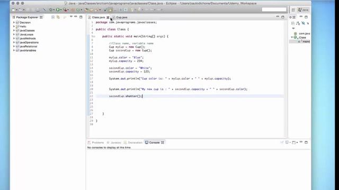This screenshot has height=190, width=339.
Task: Open the External Tools dropdown arrow
Action: (x=68, y=10)
